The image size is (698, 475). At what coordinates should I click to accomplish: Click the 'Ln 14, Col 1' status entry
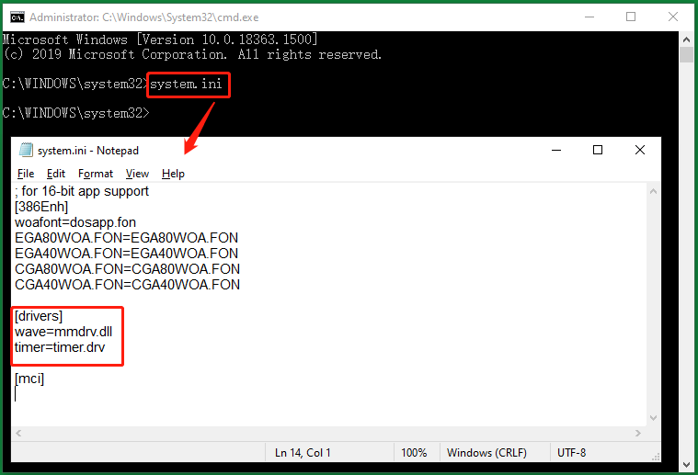pos(303,453)
